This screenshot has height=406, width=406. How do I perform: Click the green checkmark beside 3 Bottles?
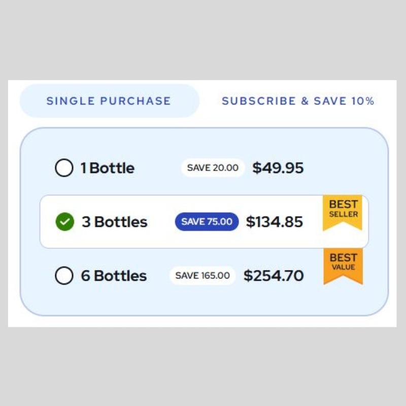[x=64, y=222]
